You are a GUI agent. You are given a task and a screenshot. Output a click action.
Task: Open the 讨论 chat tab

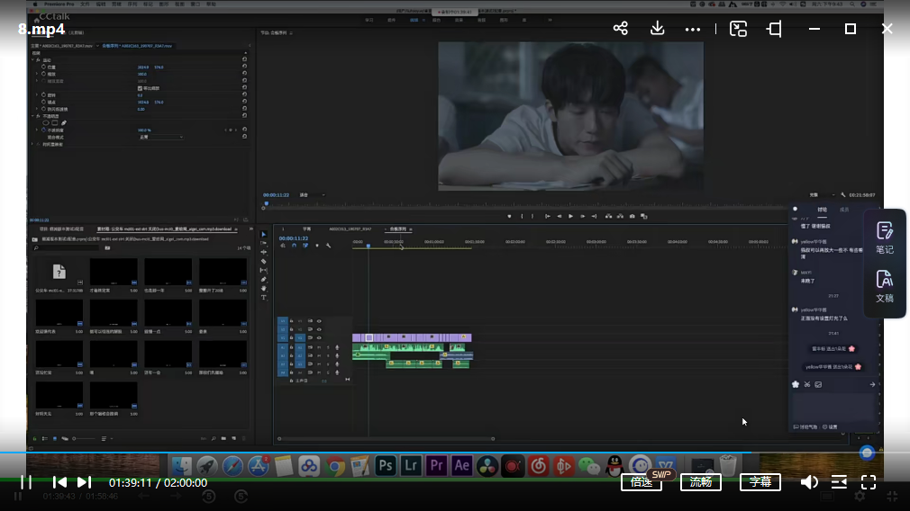click(x=823, y=210)
